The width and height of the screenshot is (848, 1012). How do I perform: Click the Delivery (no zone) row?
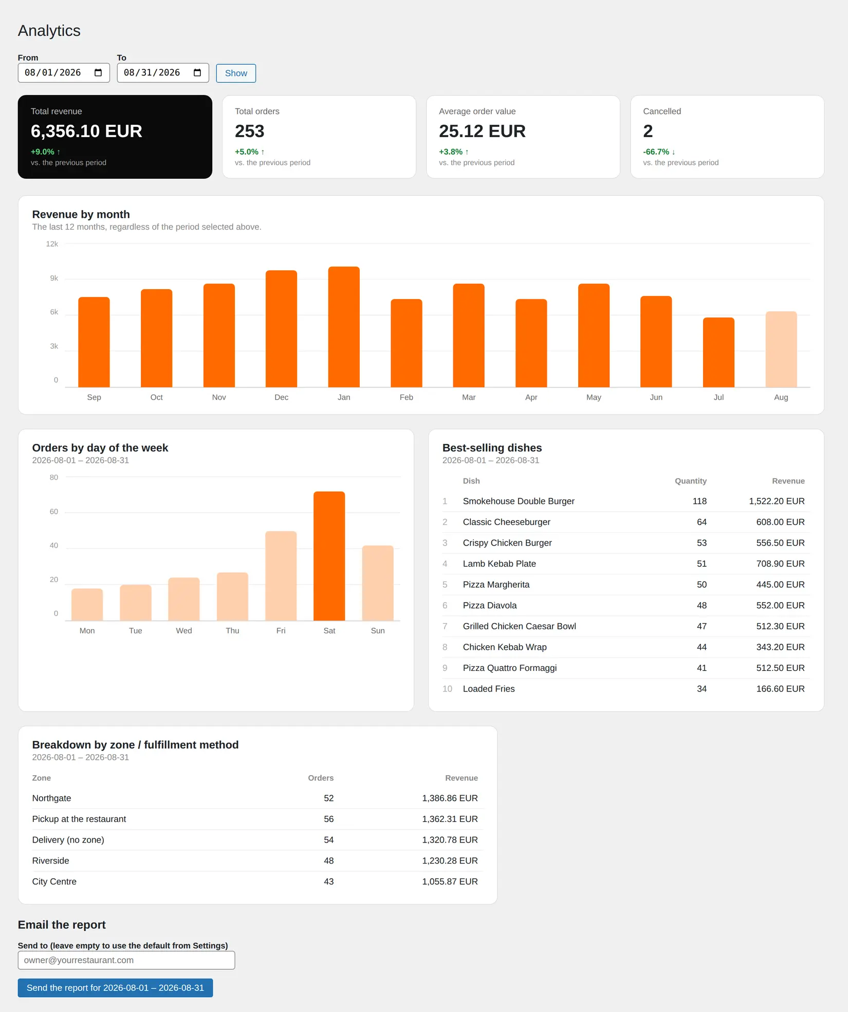pyautogui.click(x=257, y=840)
